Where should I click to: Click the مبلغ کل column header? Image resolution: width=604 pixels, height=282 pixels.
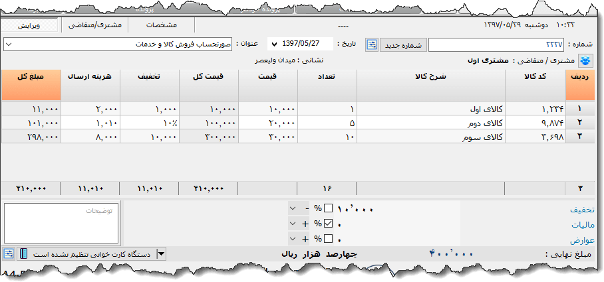pos(31,85)
